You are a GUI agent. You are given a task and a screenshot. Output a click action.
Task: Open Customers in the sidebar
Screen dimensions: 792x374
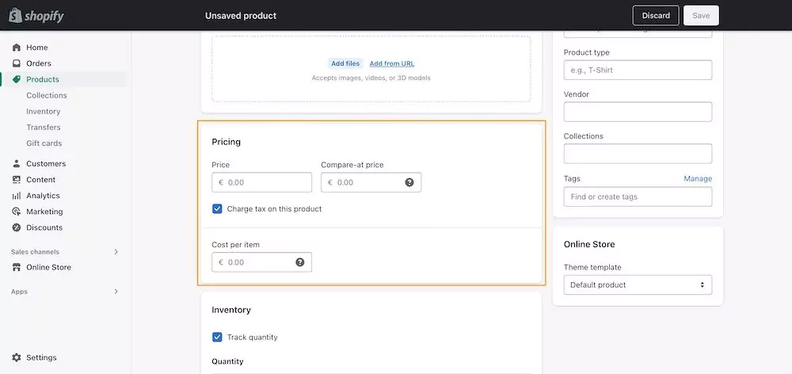[46, 164]
